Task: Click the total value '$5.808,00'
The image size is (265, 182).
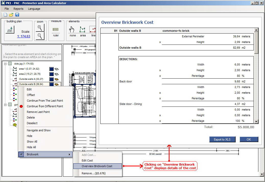Action: click(x=246, y=127)
